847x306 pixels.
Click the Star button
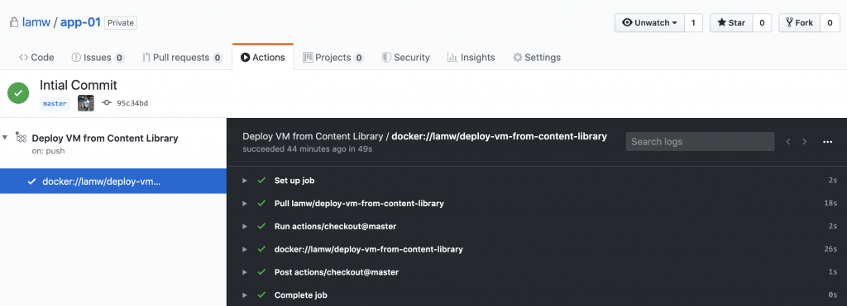pos(731,22)
